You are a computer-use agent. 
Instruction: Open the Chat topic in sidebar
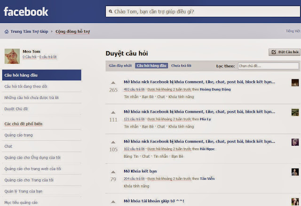[x=8, y=146]
